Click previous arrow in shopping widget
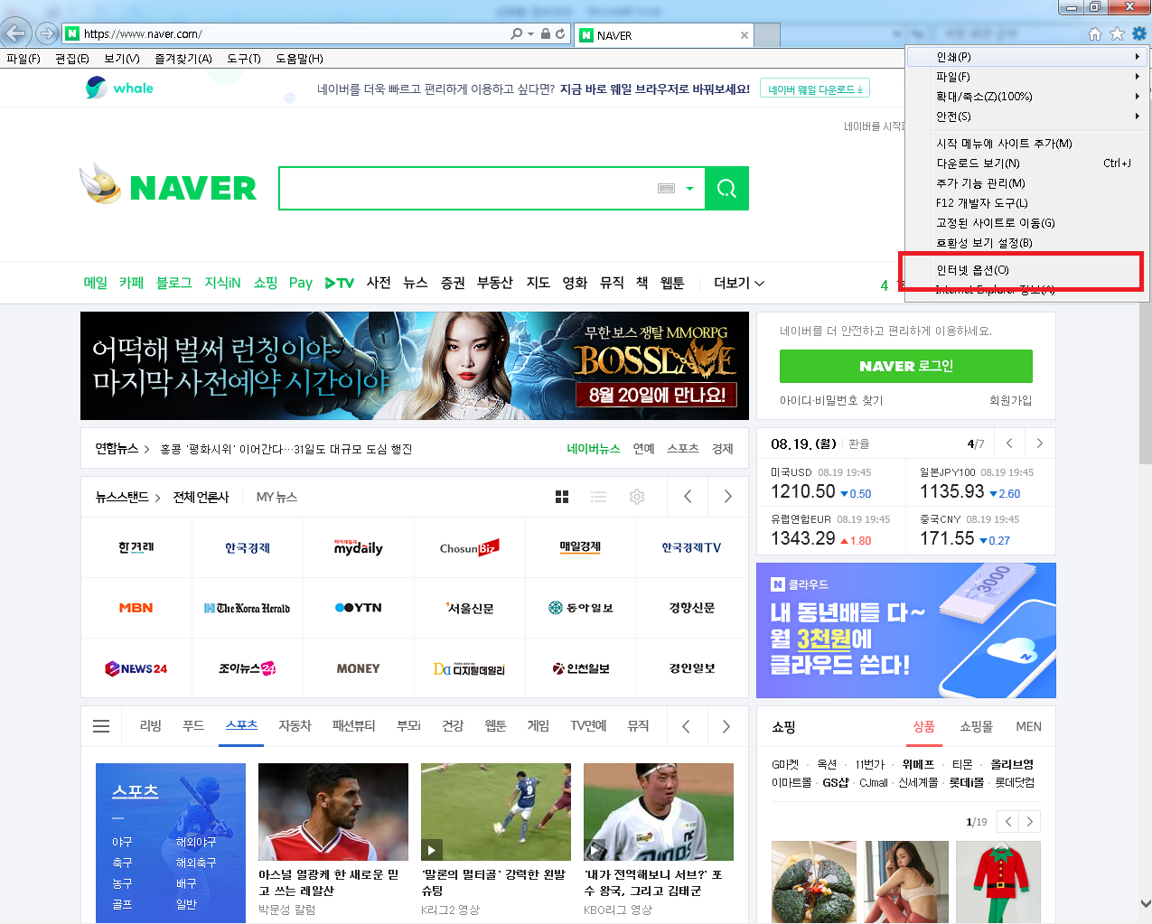 coord(1008,821)
